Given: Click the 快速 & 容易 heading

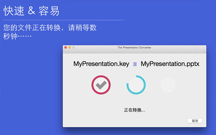Looking at the screenshot, I should pos(31,11).
